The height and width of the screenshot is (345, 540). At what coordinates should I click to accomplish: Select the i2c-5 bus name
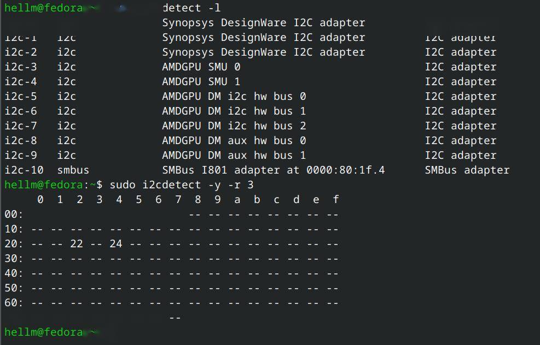[x=21, y=97]
